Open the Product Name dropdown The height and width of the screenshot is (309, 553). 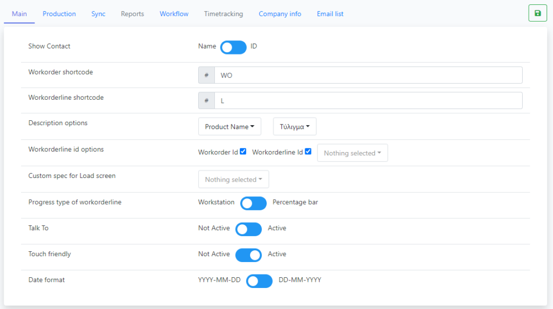click(x=230, y=127)
